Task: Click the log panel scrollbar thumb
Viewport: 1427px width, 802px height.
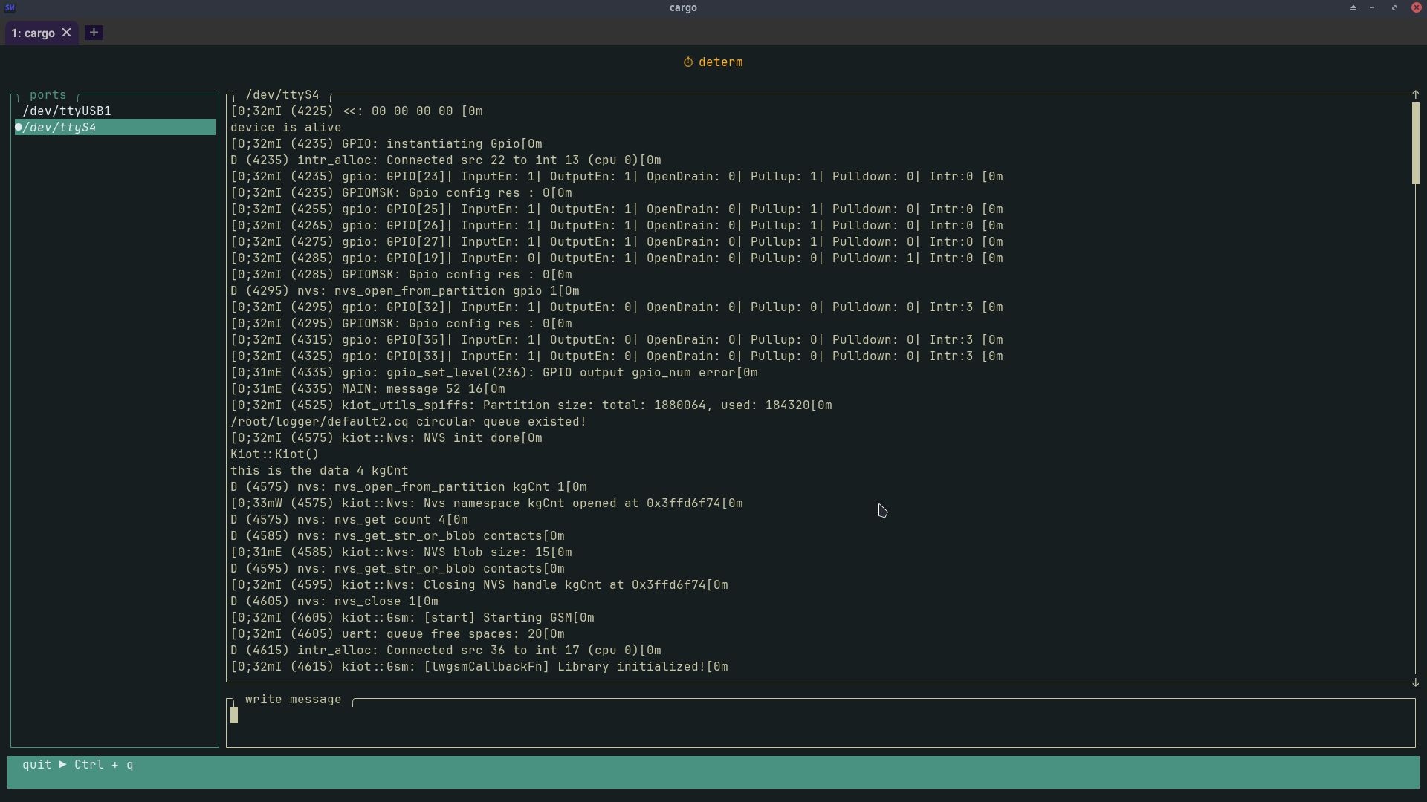Action: click(1415, 143)
